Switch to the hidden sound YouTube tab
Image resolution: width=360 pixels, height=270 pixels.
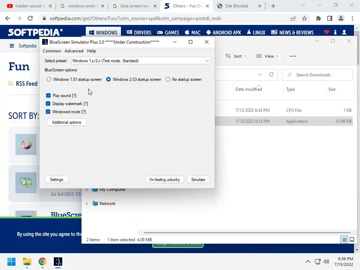[30, 6]
